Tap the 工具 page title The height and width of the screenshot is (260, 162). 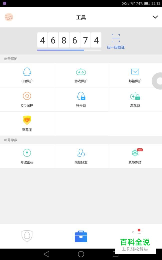click(81, 17)
